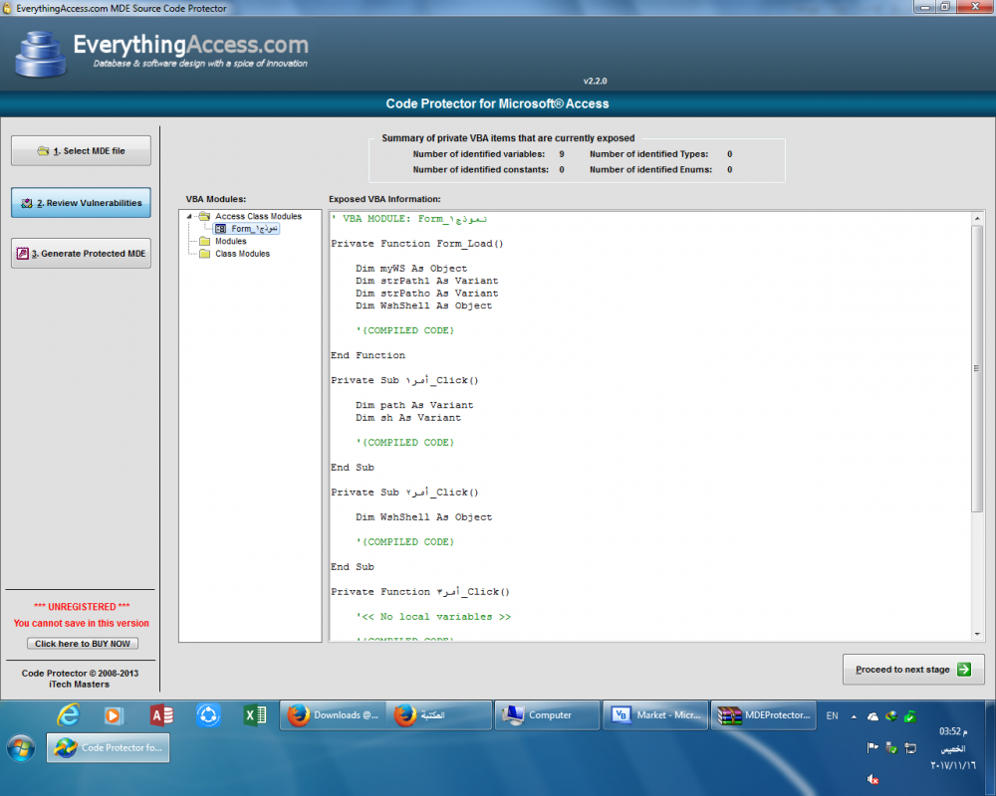Click the 'End Function' code line
Image resolution: width=996 pixels, height=796 pixels.
[x=368, y=355]
